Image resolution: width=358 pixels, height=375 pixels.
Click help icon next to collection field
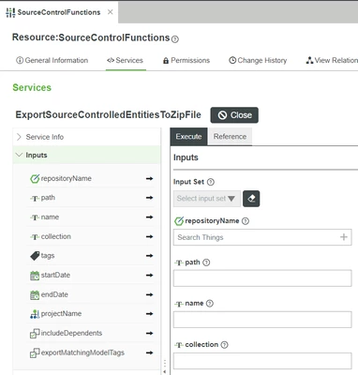click(x=224, y=345)
